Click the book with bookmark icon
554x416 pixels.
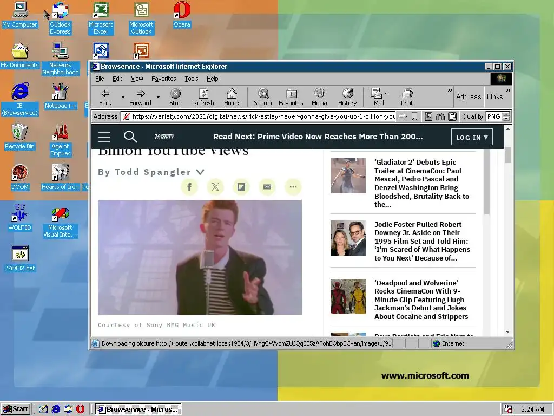(428, 116)
